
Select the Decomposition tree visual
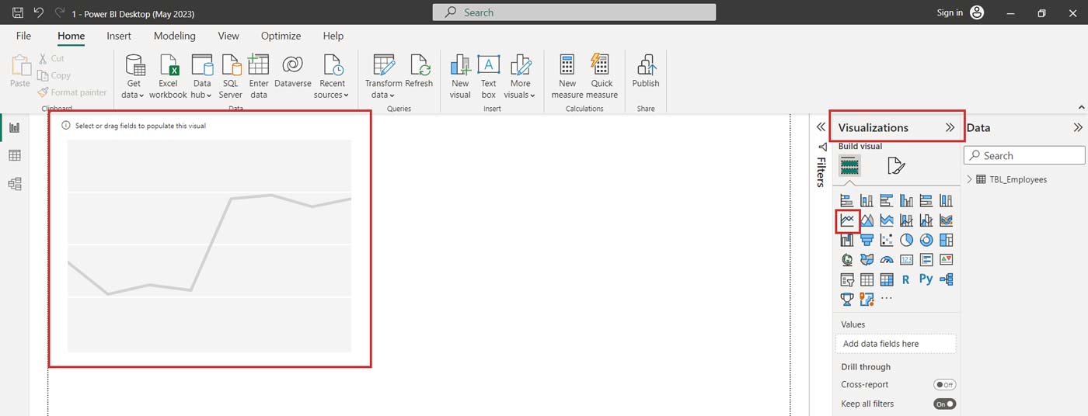946,279
